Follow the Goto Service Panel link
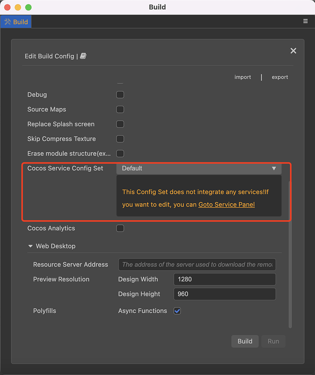 coord(226,204)
